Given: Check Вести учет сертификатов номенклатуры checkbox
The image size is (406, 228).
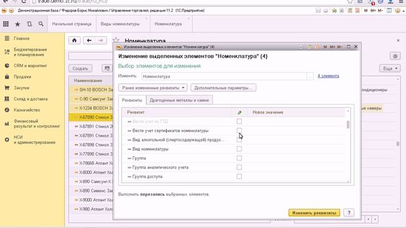Looking at the screenshot, I should (239, 130).
